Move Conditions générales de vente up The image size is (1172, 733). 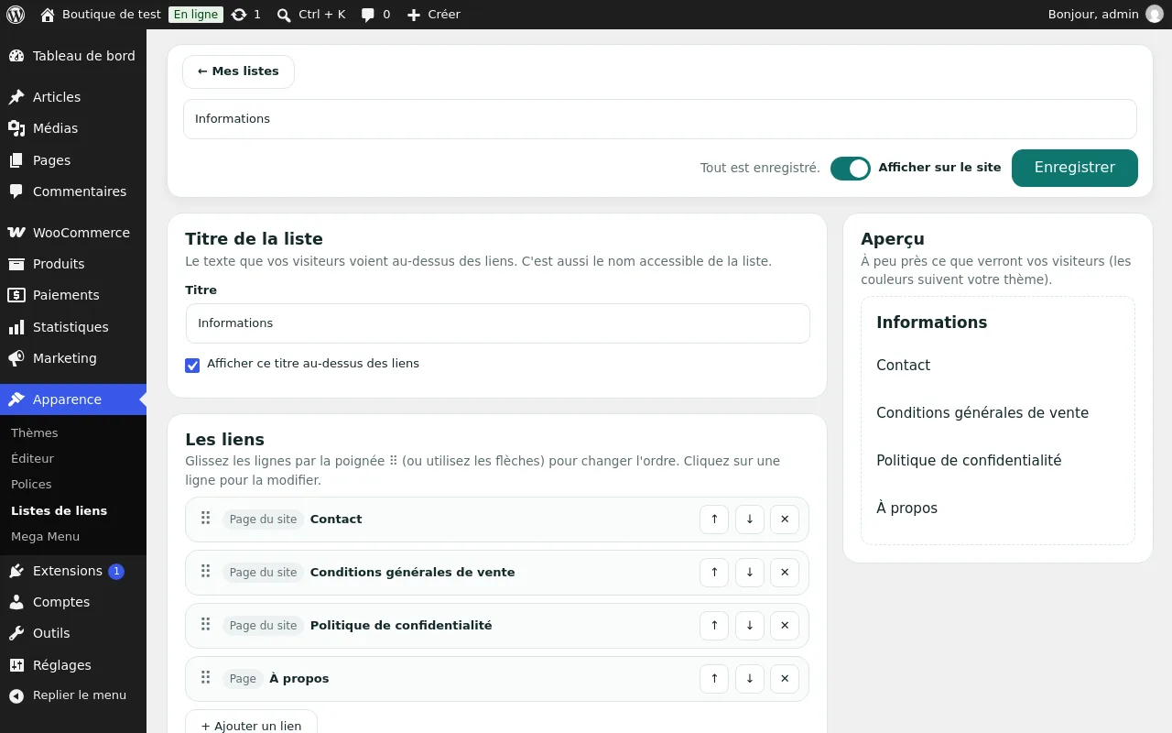[714, 573]
